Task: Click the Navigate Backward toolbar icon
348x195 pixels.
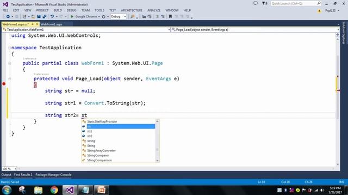Action: click(8, 17)
